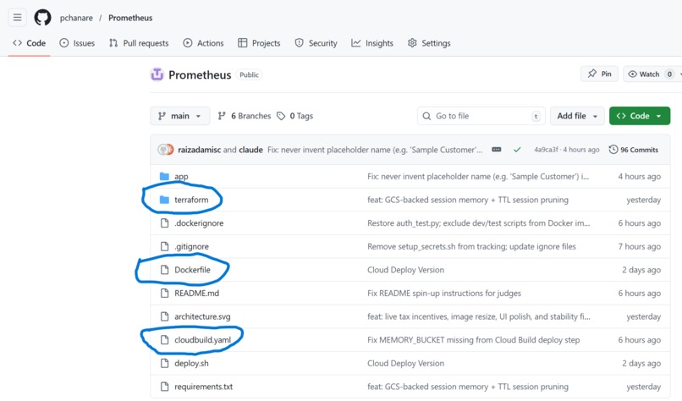Show commit status green checkmark details
This screenshot has height=401, width=682.
click(x=517, y=150)
